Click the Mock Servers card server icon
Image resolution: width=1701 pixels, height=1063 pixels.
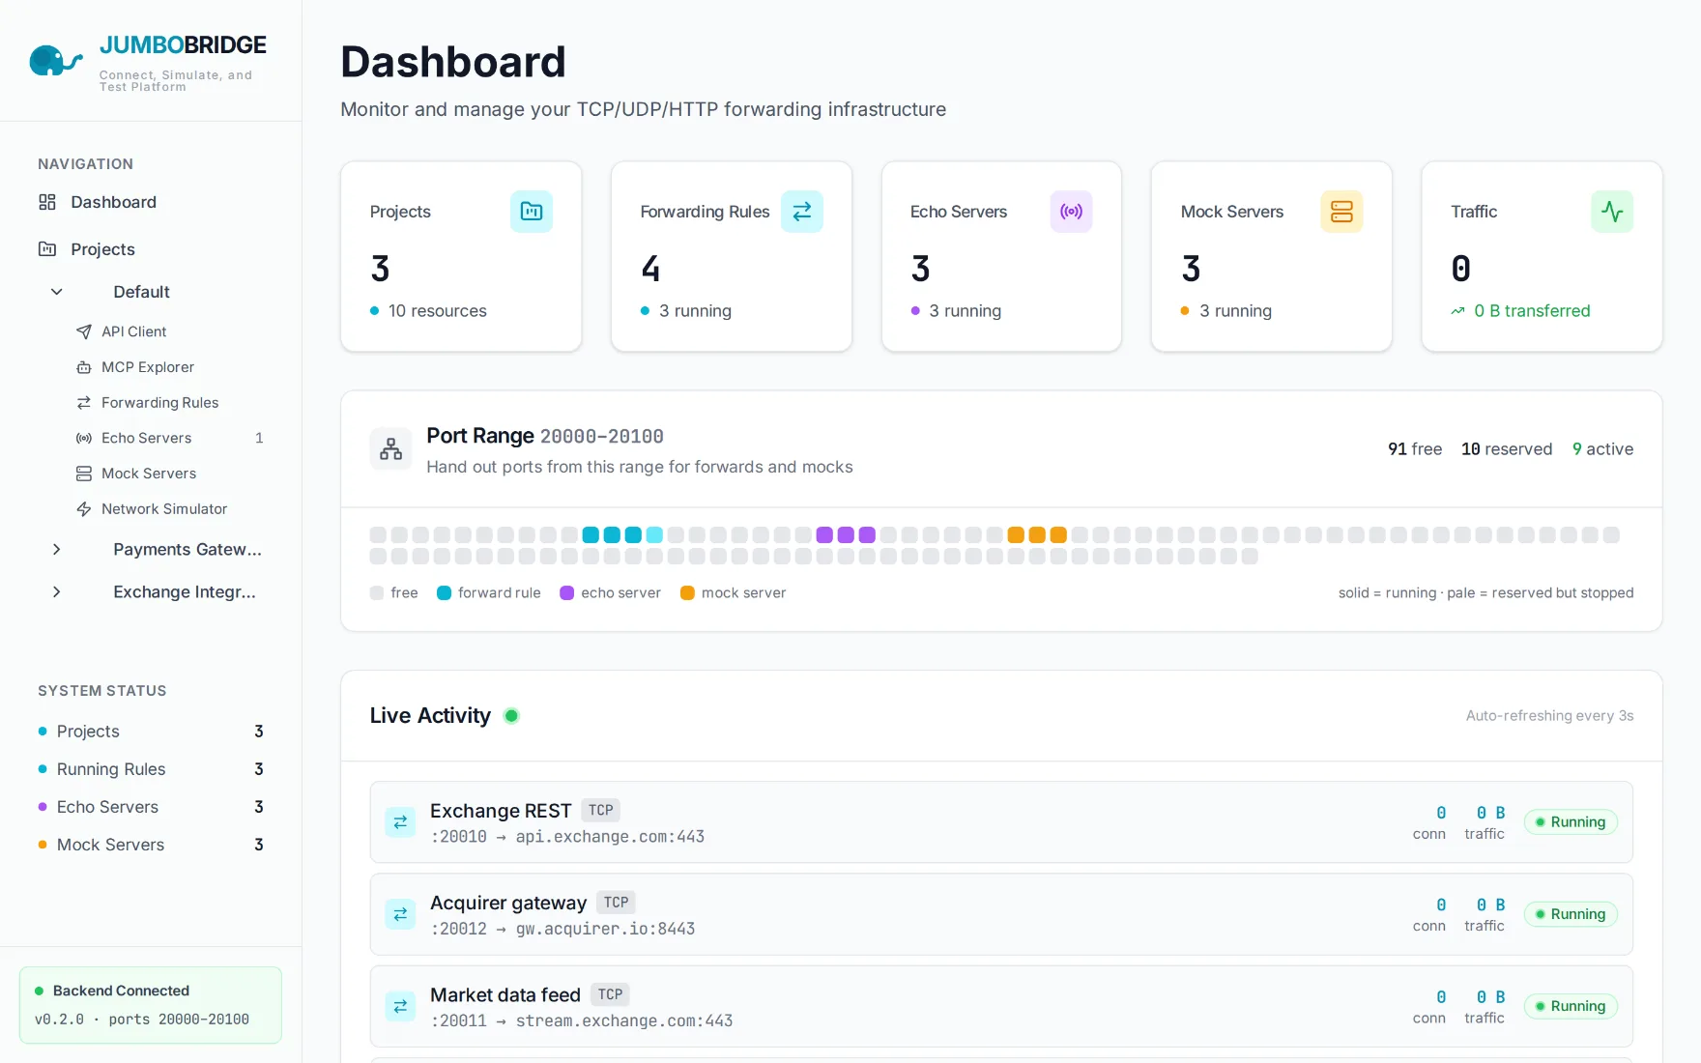click(1342, 212)
